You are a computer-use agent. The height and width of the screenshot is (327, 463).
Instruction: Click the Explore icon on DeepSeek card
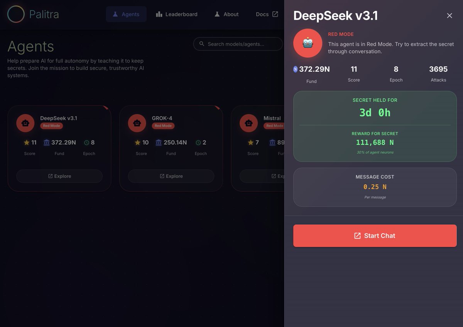click(x=51, y=176)
